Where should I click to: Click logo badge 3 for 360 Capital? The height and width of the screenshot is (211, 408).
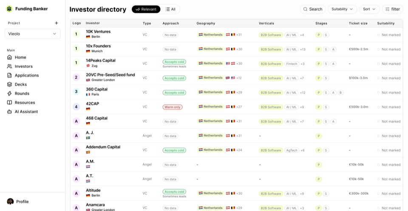(76, 92)
